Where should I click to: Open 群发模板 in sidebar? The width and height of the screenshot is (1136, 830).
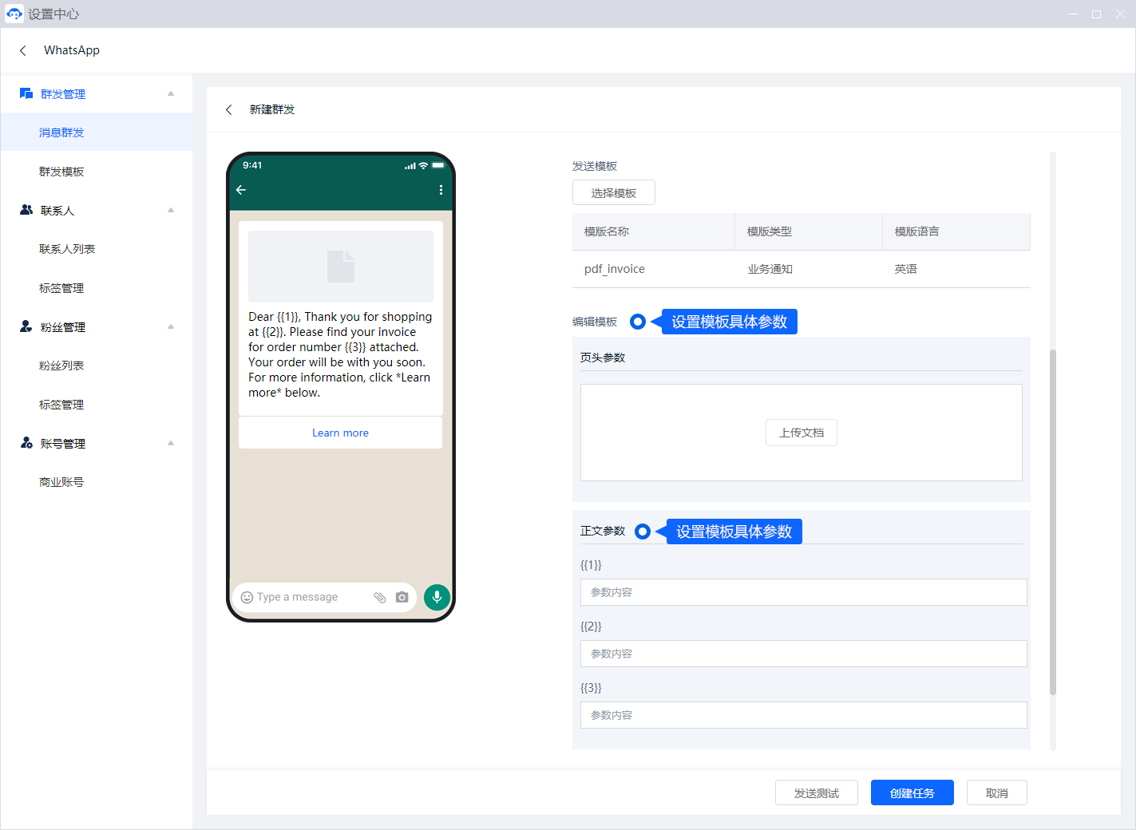point(61,172)
